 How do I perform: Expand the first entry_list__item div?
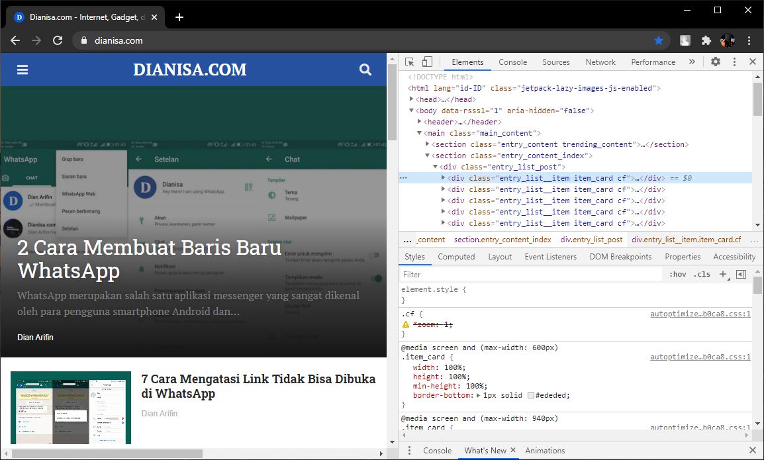[x=442, y=177]
